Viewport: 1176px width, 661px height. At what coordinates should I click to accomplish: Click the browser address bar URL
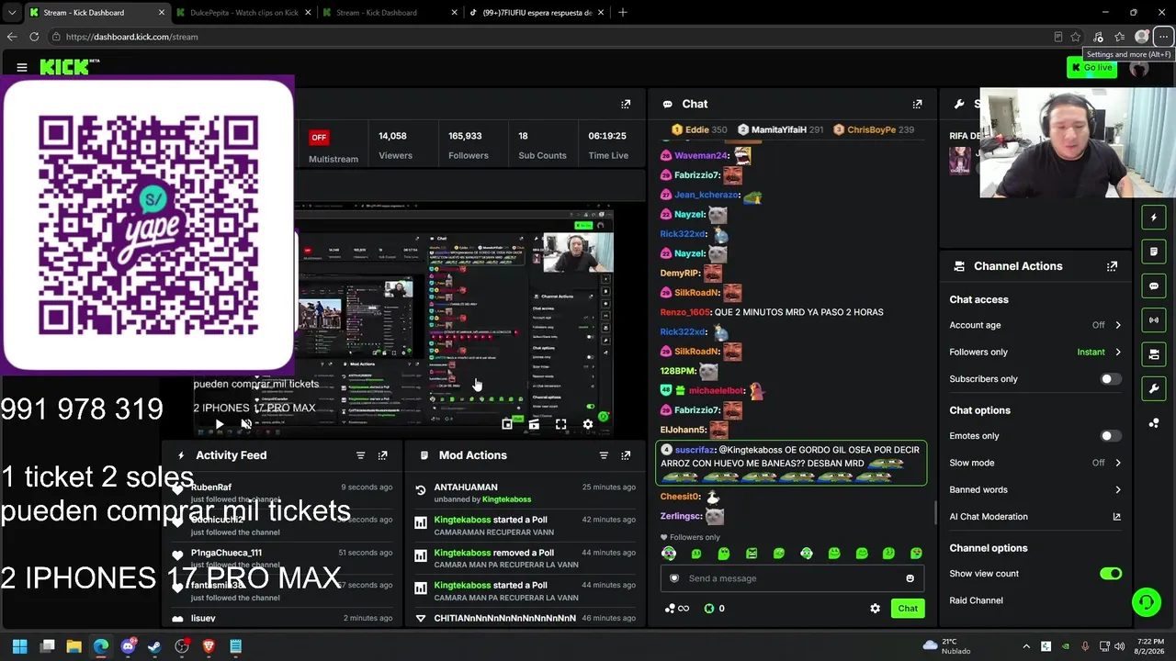tap(131, 37)
